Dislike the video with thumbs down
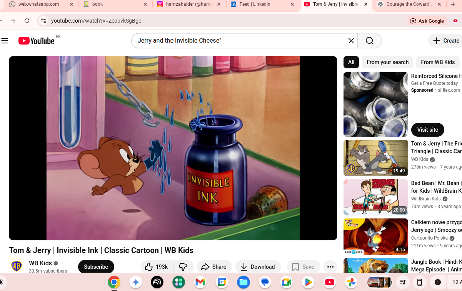 (183, 267)
